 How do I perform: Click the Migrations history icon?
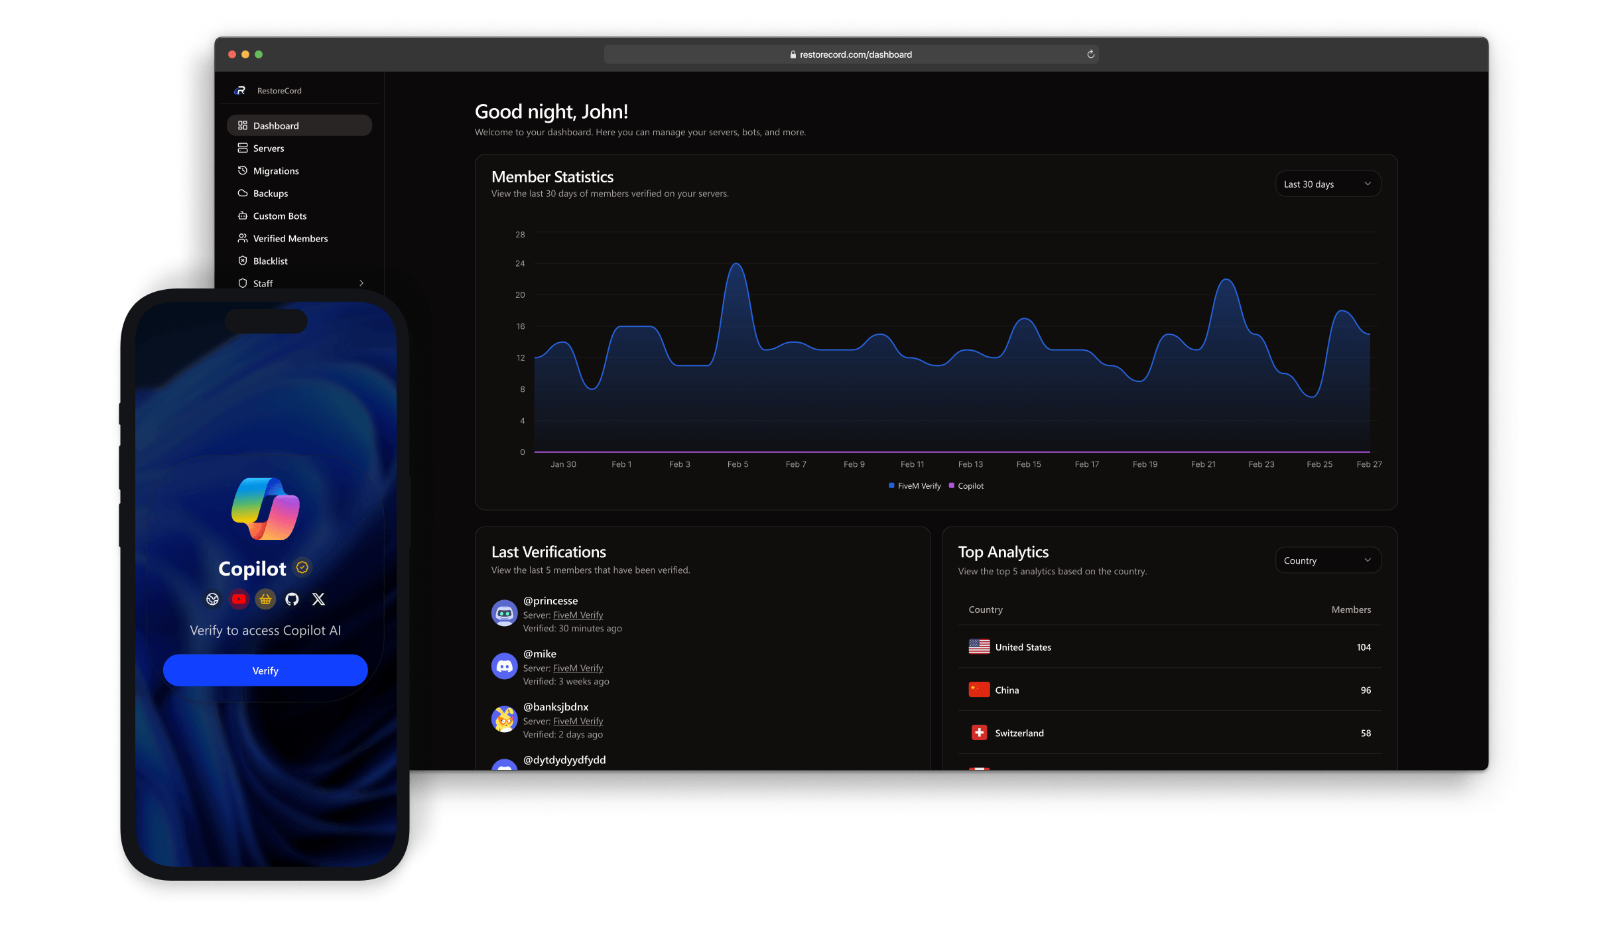point(243,170)
